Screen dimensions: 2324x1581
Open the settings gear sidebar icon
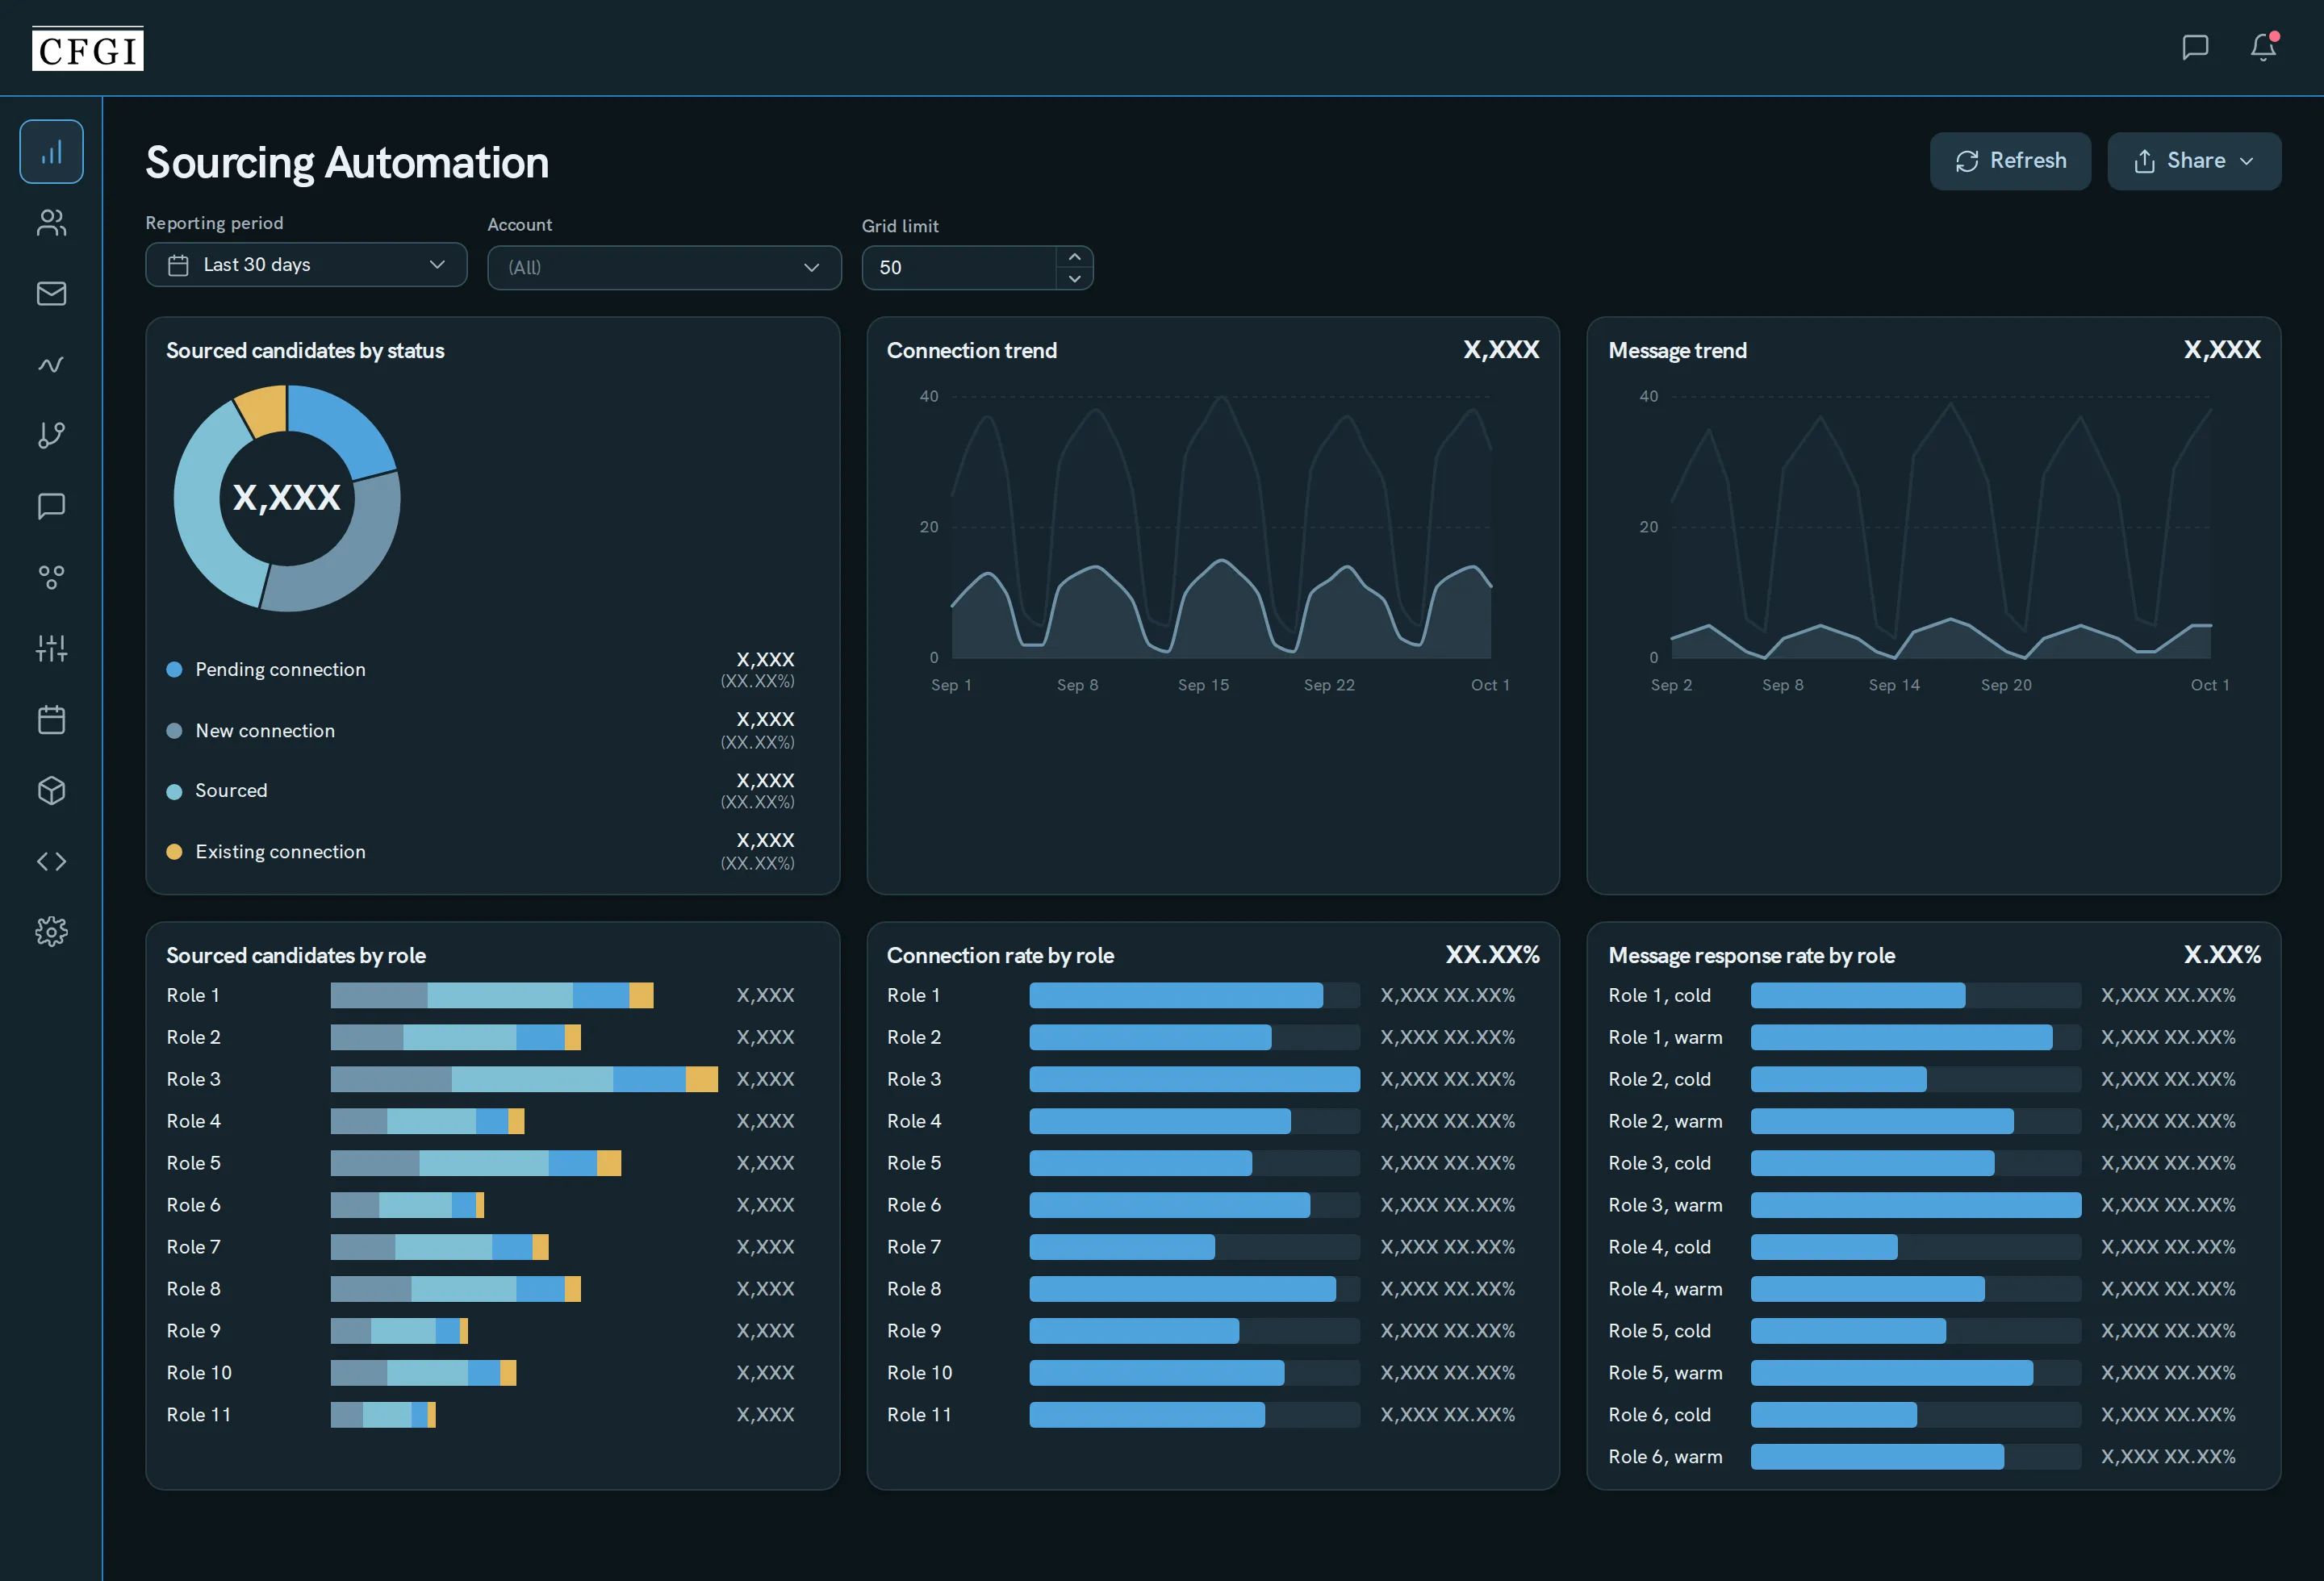point(51,932)
